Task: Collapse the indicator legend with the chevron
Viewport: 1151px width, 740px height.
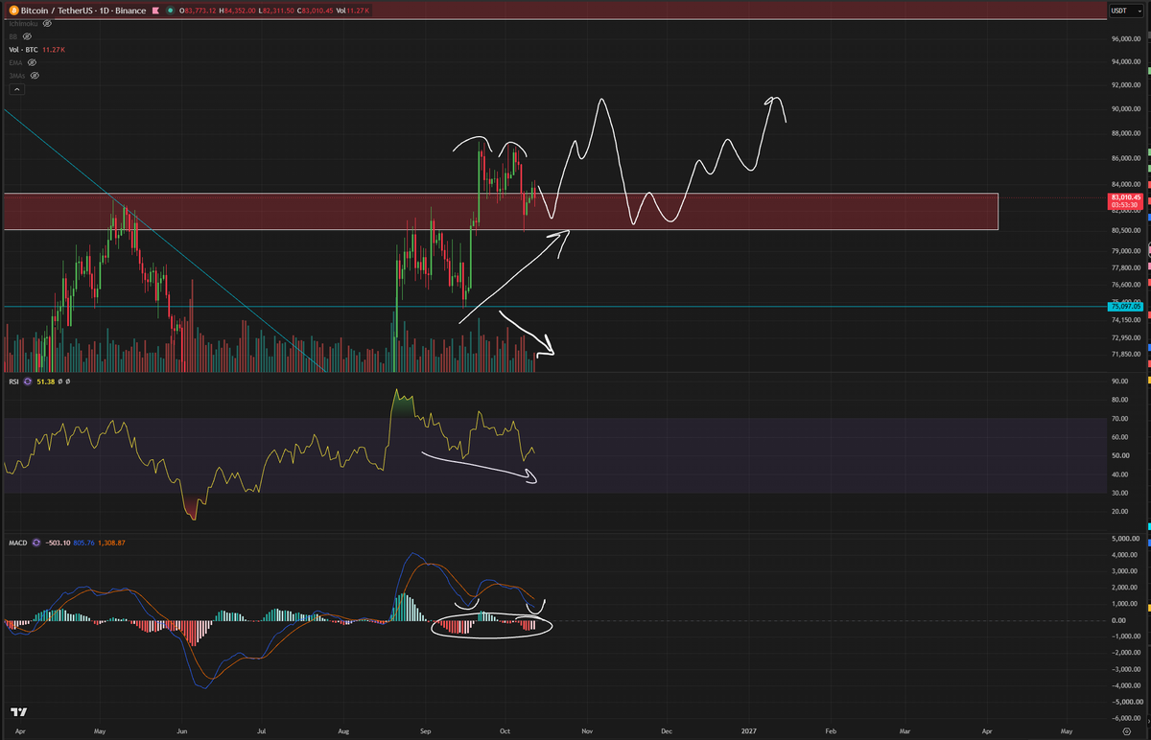Action: pos(17,89)
